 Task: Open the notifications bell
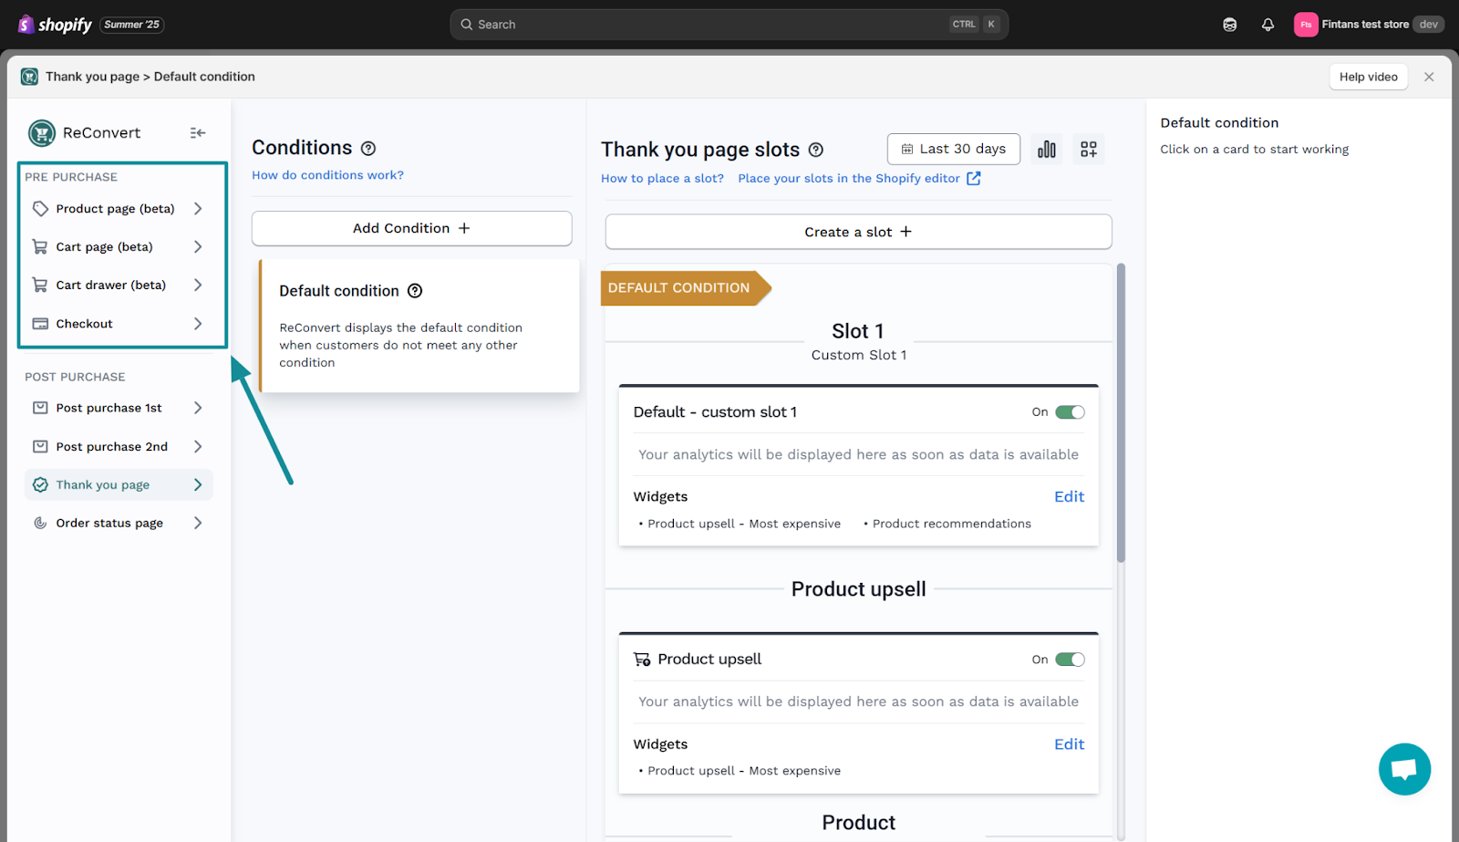point(1268,25)
